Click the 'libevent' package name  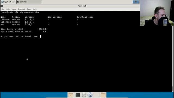(5, 19)
